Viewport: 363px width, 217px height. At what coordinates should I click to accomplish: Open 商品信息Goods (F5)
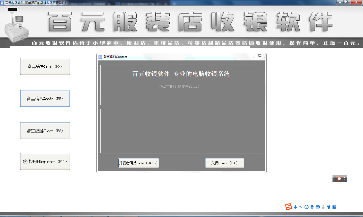click(45, 99)
